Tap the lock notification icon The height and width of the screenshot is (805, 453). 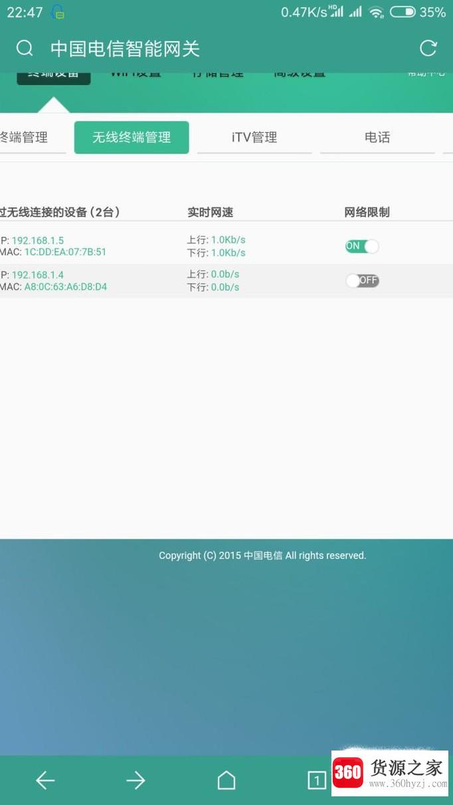58,12
